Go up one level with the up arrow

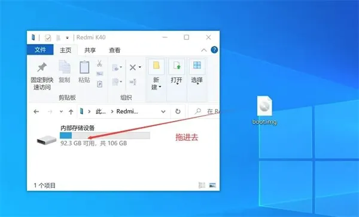pos(71,111)
